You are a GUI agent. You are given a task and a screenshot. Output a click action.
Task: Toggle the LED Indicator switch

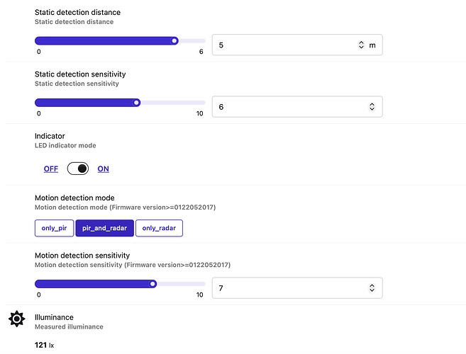click(x=78, y=169)
